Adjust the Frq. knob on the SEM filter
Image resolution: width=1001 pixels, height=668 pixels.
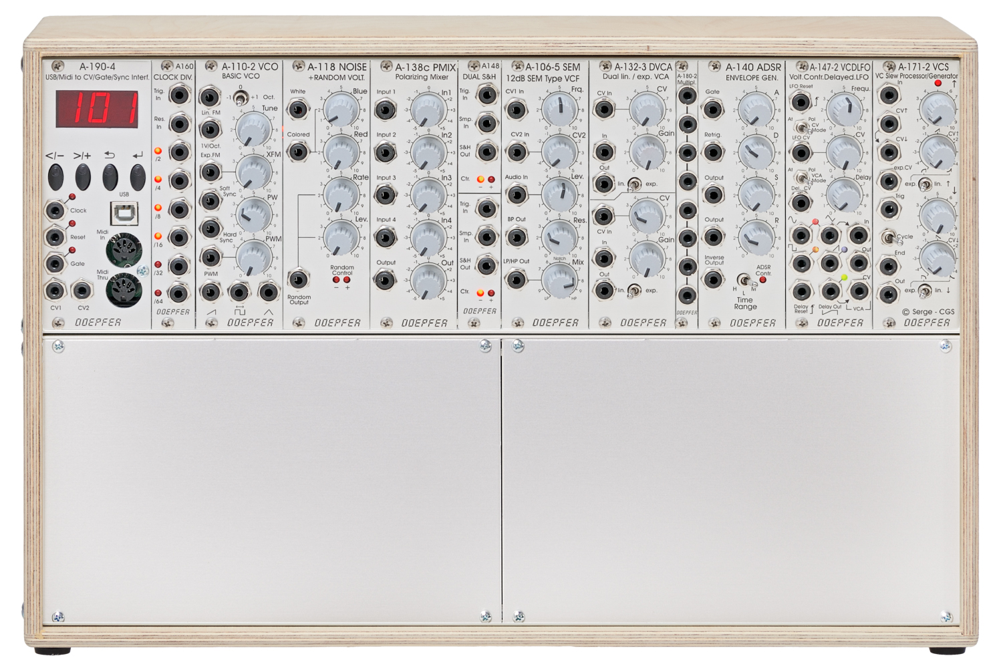pos(559,110)
